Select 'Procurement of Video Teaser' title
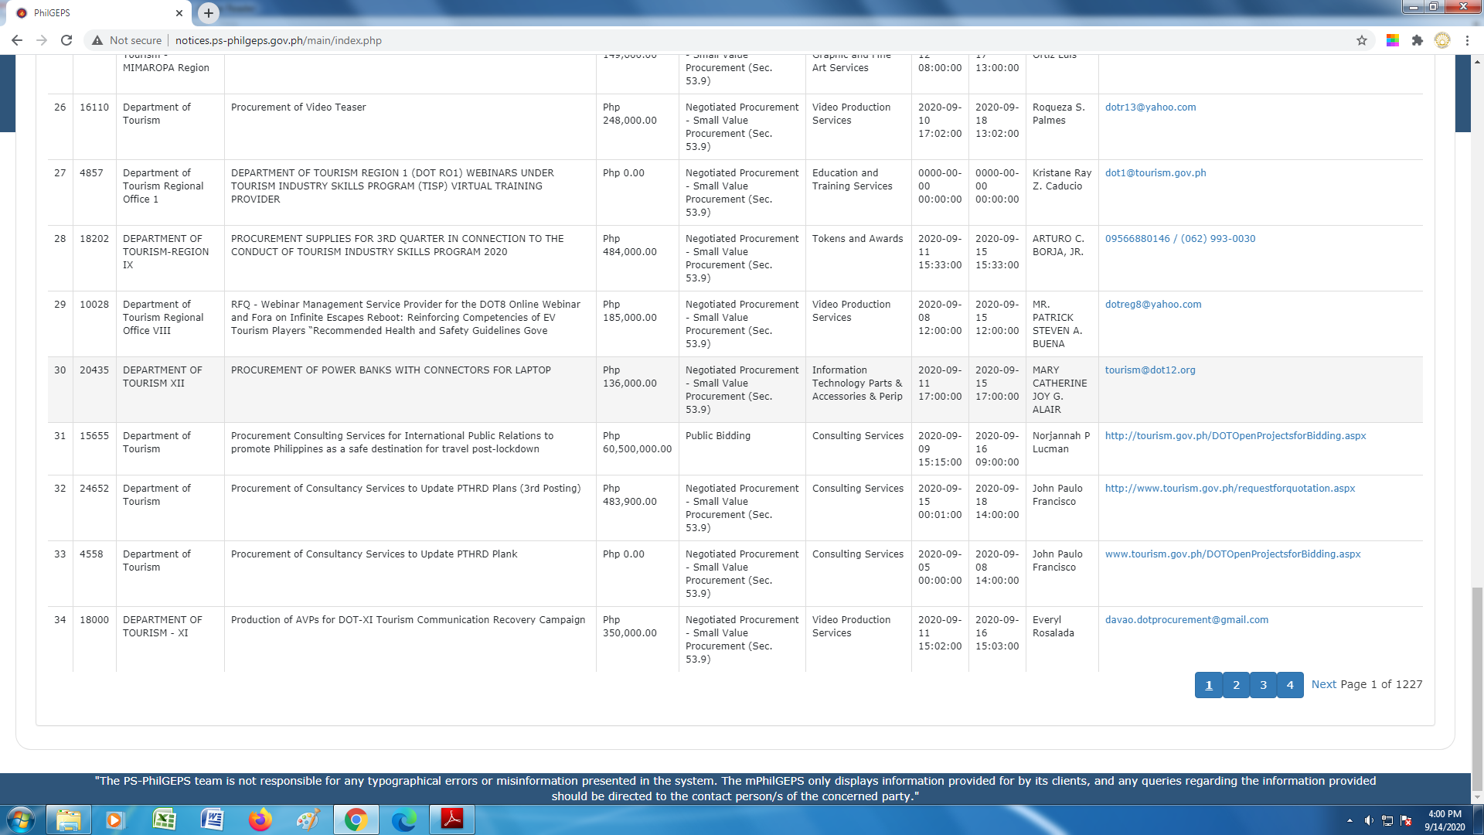Viewport: 1484px width, 835px height. tap(298, 107)
